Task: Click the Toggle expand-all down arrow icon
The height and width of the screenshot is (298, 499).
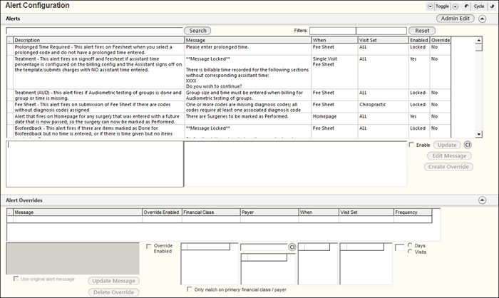Action: 430,6
